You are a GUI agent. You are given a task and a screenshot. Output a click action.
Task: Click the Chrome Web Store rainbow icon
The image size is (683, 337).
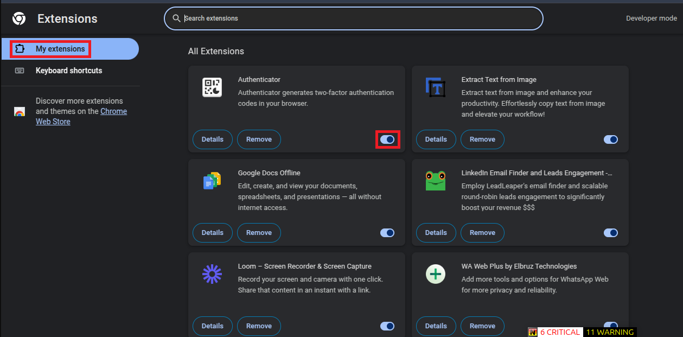pos(20,112)
